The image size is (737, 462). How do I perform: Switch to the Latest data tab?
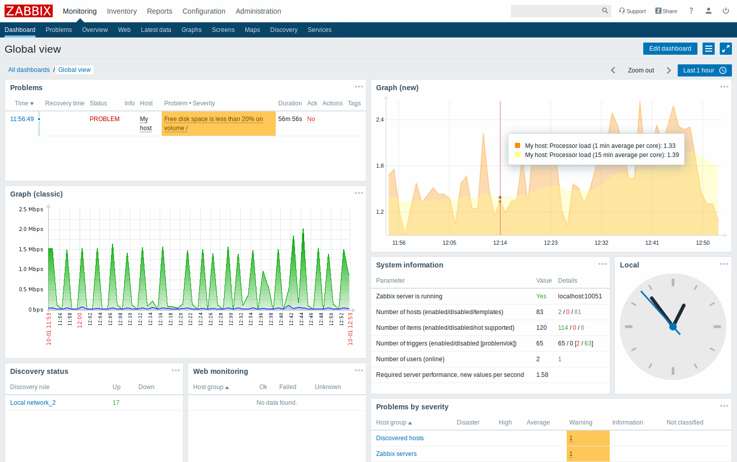(x=156, y=29)
